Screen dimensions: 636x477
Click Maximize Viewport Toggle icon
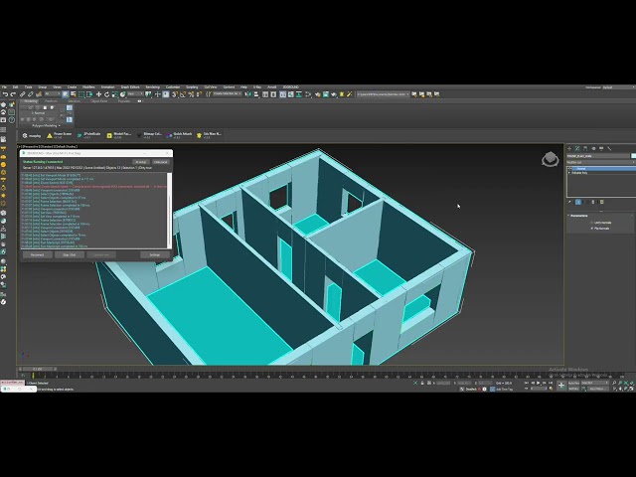[634, 389]
